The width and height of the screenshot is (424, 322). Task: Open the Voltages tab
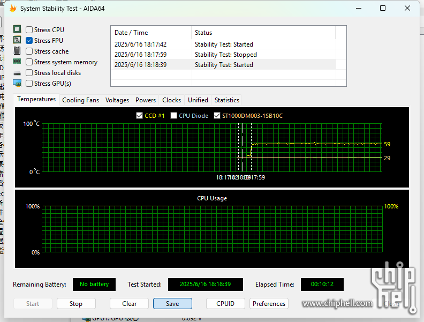(x=117, y=100)
